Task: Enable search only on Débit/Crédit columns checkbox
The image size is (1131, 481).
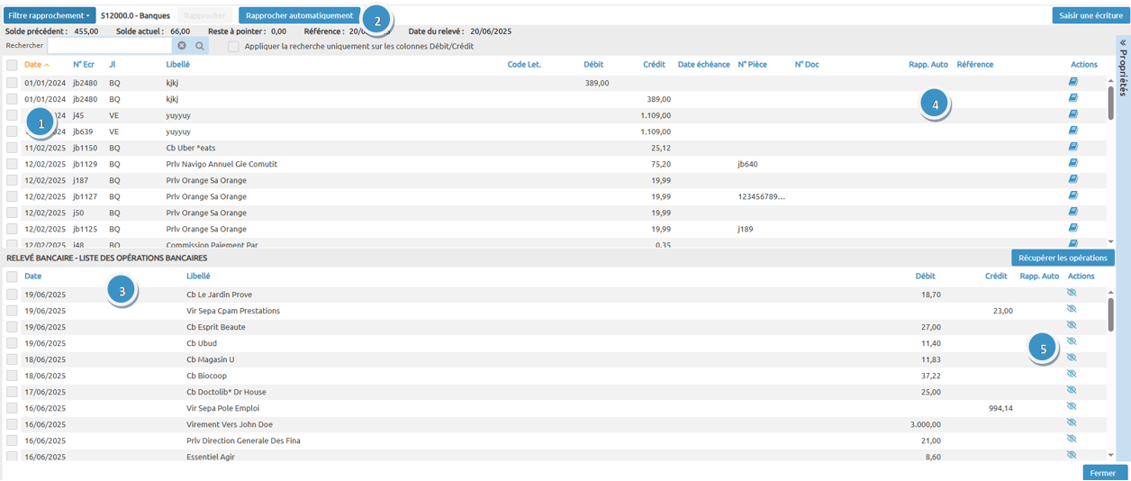Action: [233, 46]
